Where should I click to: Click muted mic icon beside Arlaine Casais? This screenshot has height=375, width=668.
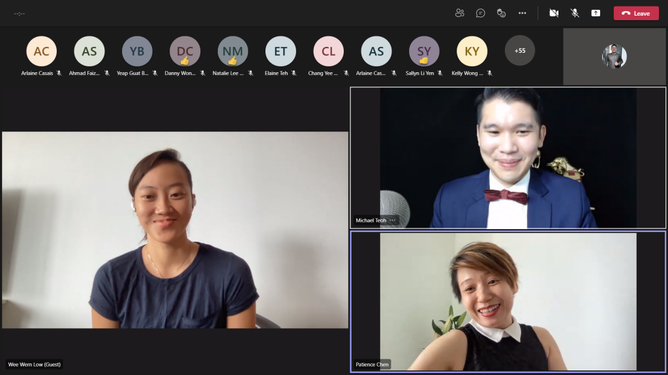pos(59,74)
